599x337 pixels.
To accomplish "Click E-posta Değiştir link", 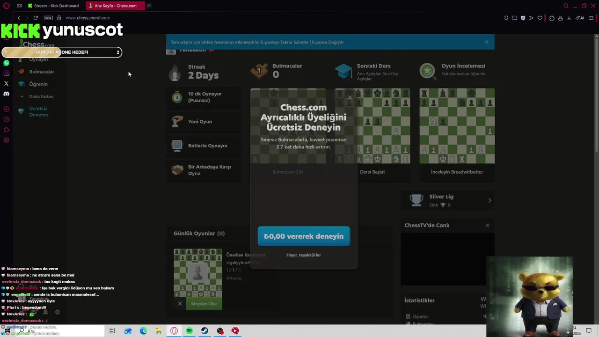I will coord(328,42).
